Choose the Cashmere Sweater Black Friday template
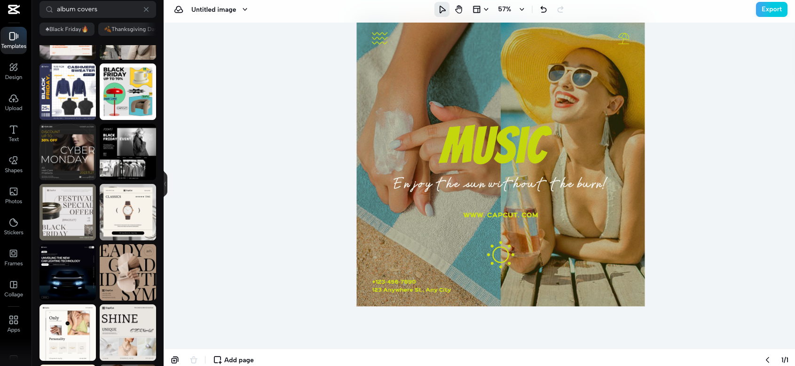 click(x=68, y=92)
